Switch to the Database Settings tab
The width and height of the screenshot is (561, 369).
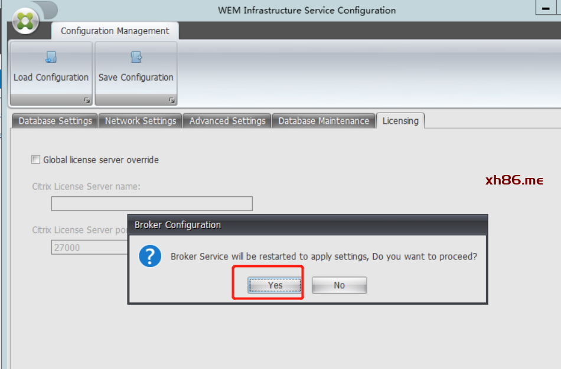[55, 121]
